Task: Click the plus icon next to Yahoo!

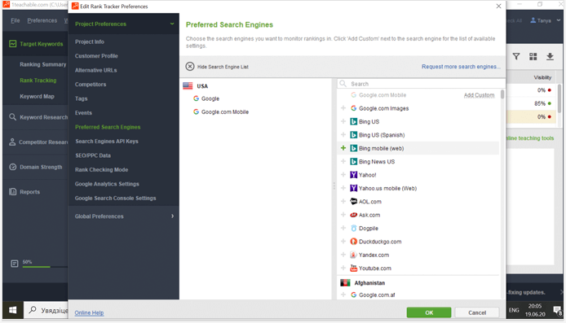Action: 343,175
